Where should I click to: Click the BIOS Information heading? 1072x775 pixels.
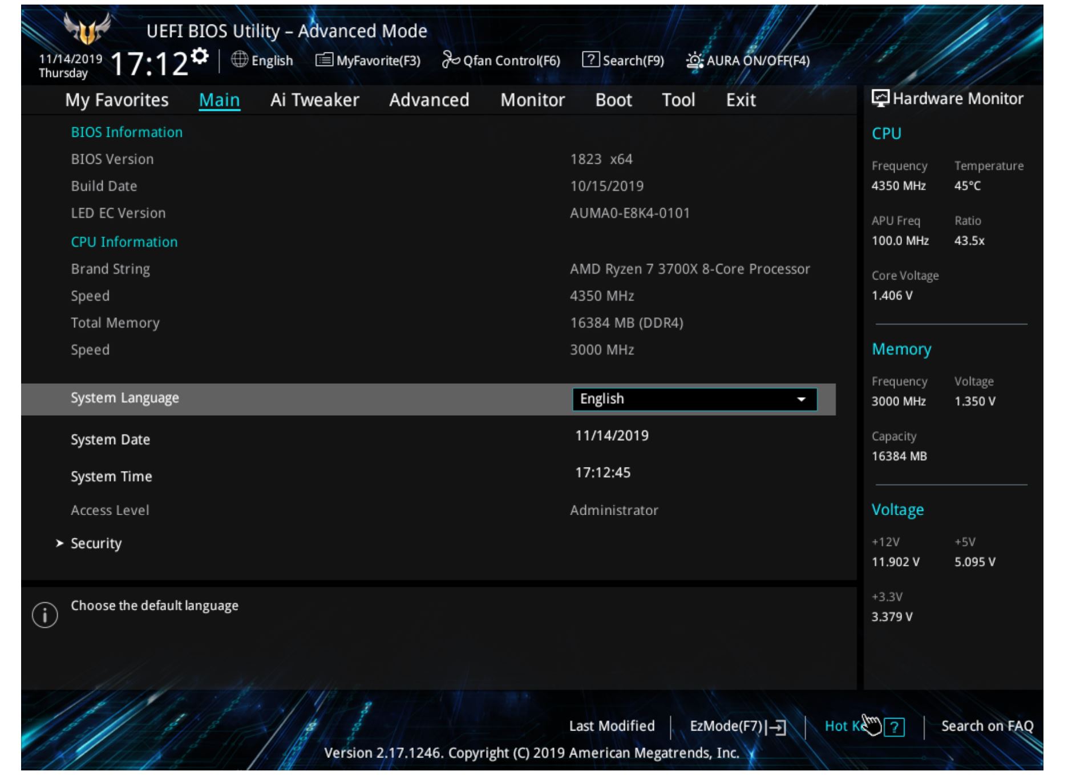point(127,132)
